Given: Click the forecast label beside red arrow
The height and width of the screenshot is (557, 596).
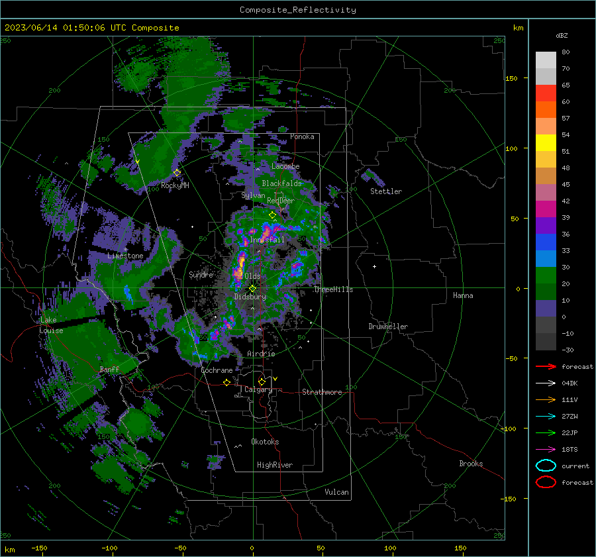Looking at the screenshot, I should coord(577,366).
